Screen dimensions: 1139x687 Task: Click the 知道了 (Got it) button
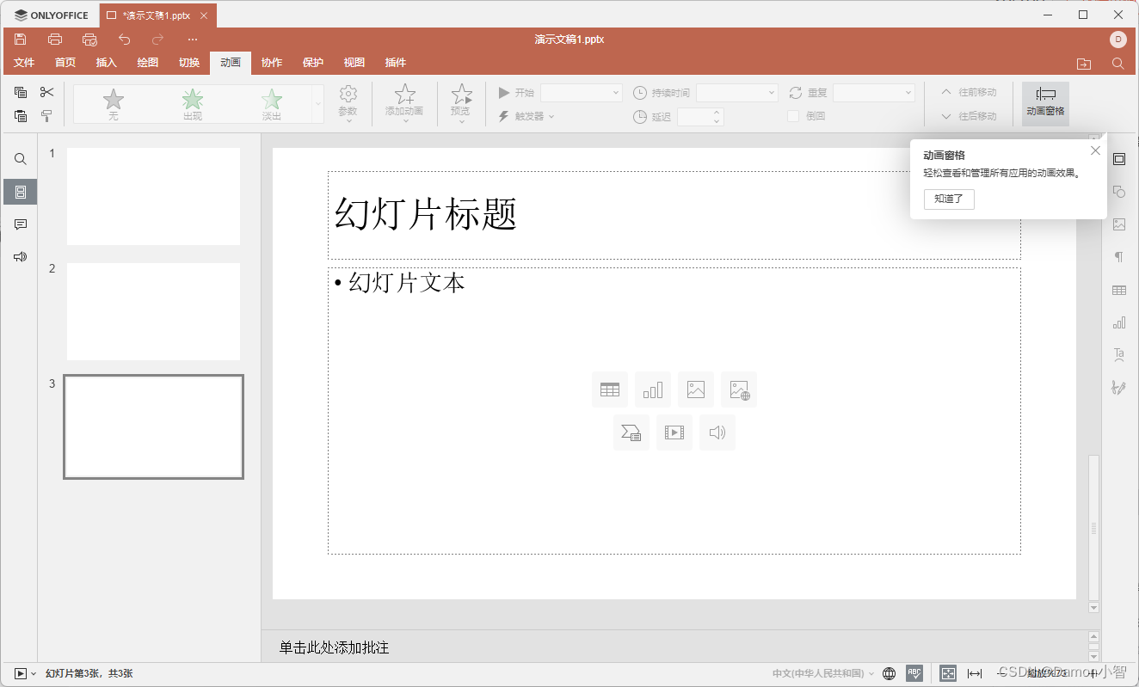(x=949, y=199)
